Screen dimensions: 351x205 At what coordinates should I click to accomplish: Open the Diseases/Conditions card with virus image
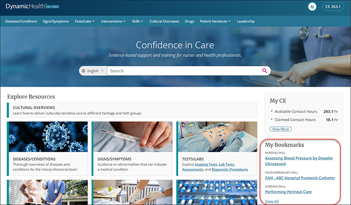pyautogui.click(x=48, y=149)
